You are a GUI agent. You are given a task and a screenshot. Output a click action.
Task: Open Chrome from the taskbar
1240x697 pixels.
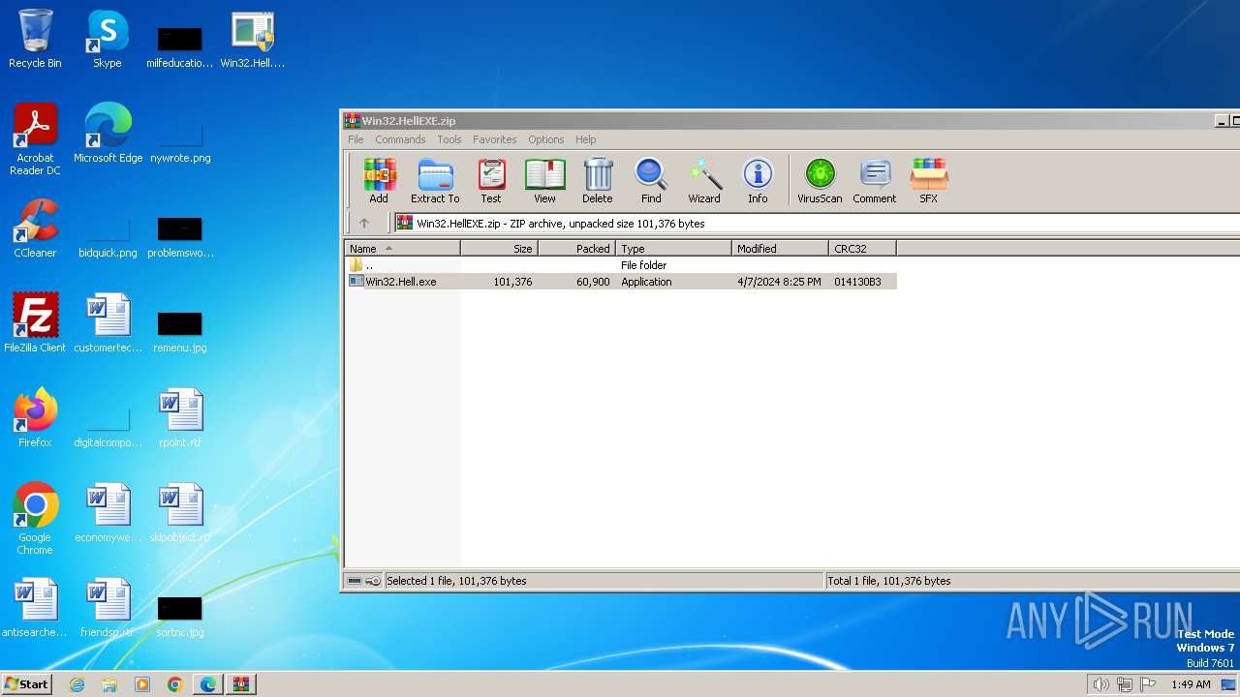[175, 684]
